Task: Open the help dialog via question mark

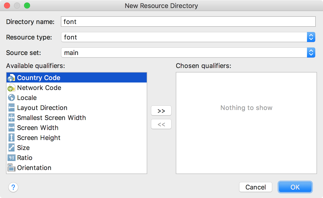Action: coord(13,187)
